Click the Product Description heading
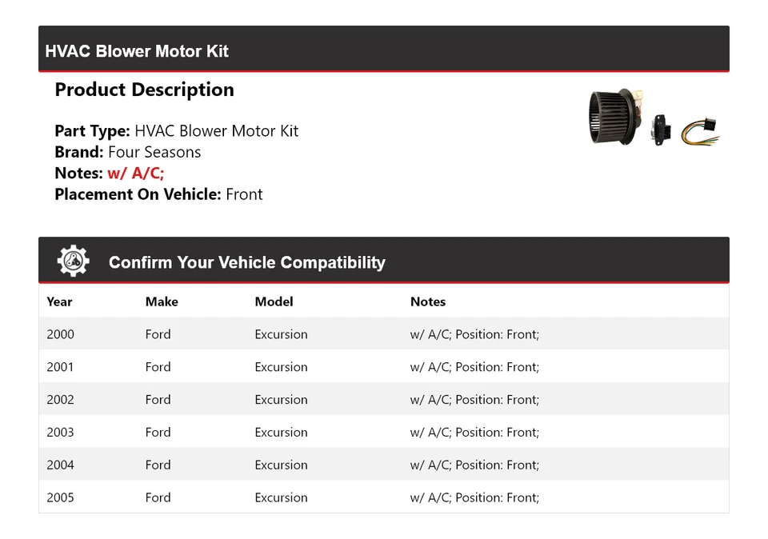This screenshot has height=539, width=768. [144, 90]
